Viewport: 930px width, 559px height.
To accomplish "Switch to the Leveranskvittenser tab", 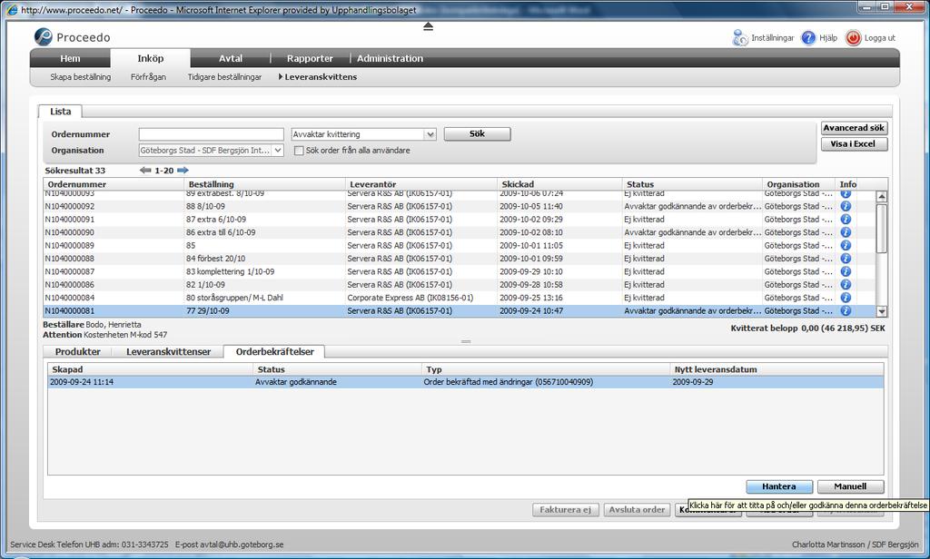I will (x=168, y=351).
